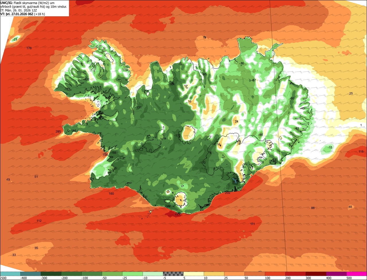Click the 7 value on the map
The width and height of the screenshot is (367, 280).
(x=163, y=128)
